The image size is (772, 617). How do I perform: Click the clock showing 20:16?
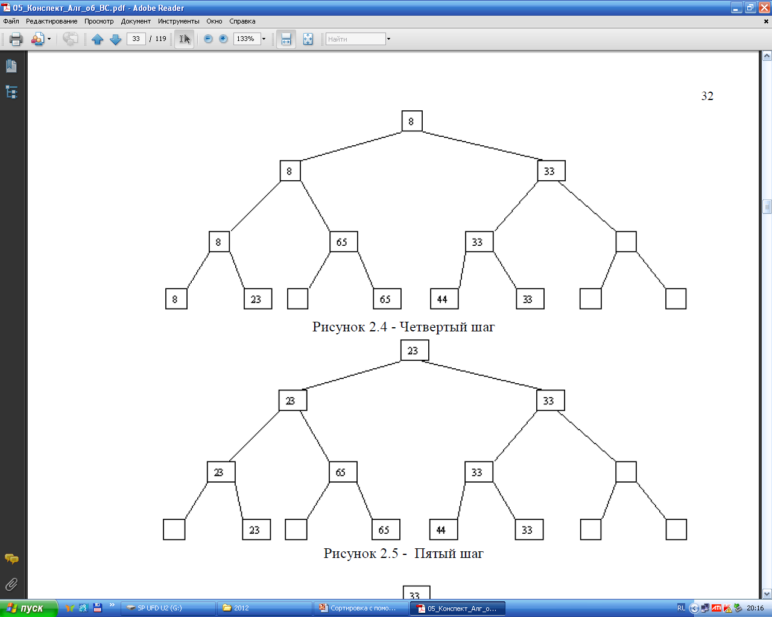755,608
